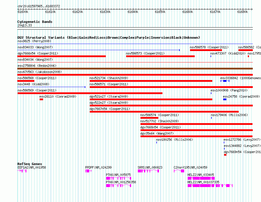
Task: Click the C20orf195|NM_024059 gene label
Action: (x=190, y=167)
